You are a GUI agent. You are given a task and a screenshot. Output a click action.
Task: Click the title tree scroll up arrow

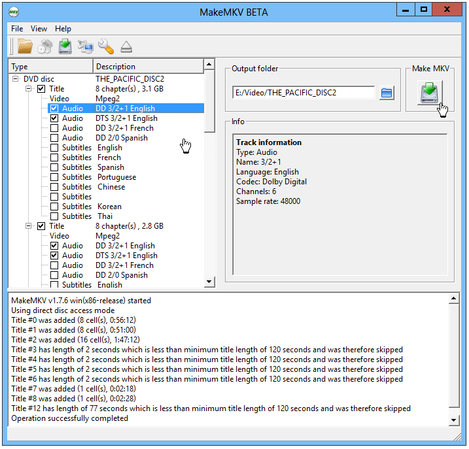[209, 64]
